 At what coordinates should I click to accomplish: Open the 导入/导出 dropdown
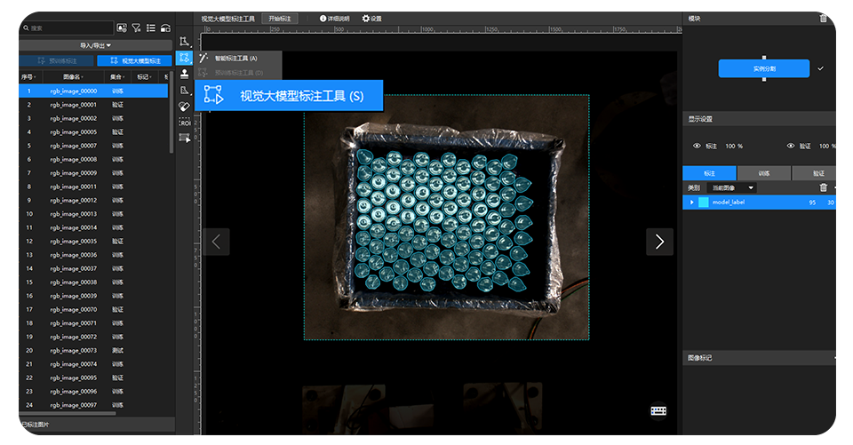coord(95,45)
